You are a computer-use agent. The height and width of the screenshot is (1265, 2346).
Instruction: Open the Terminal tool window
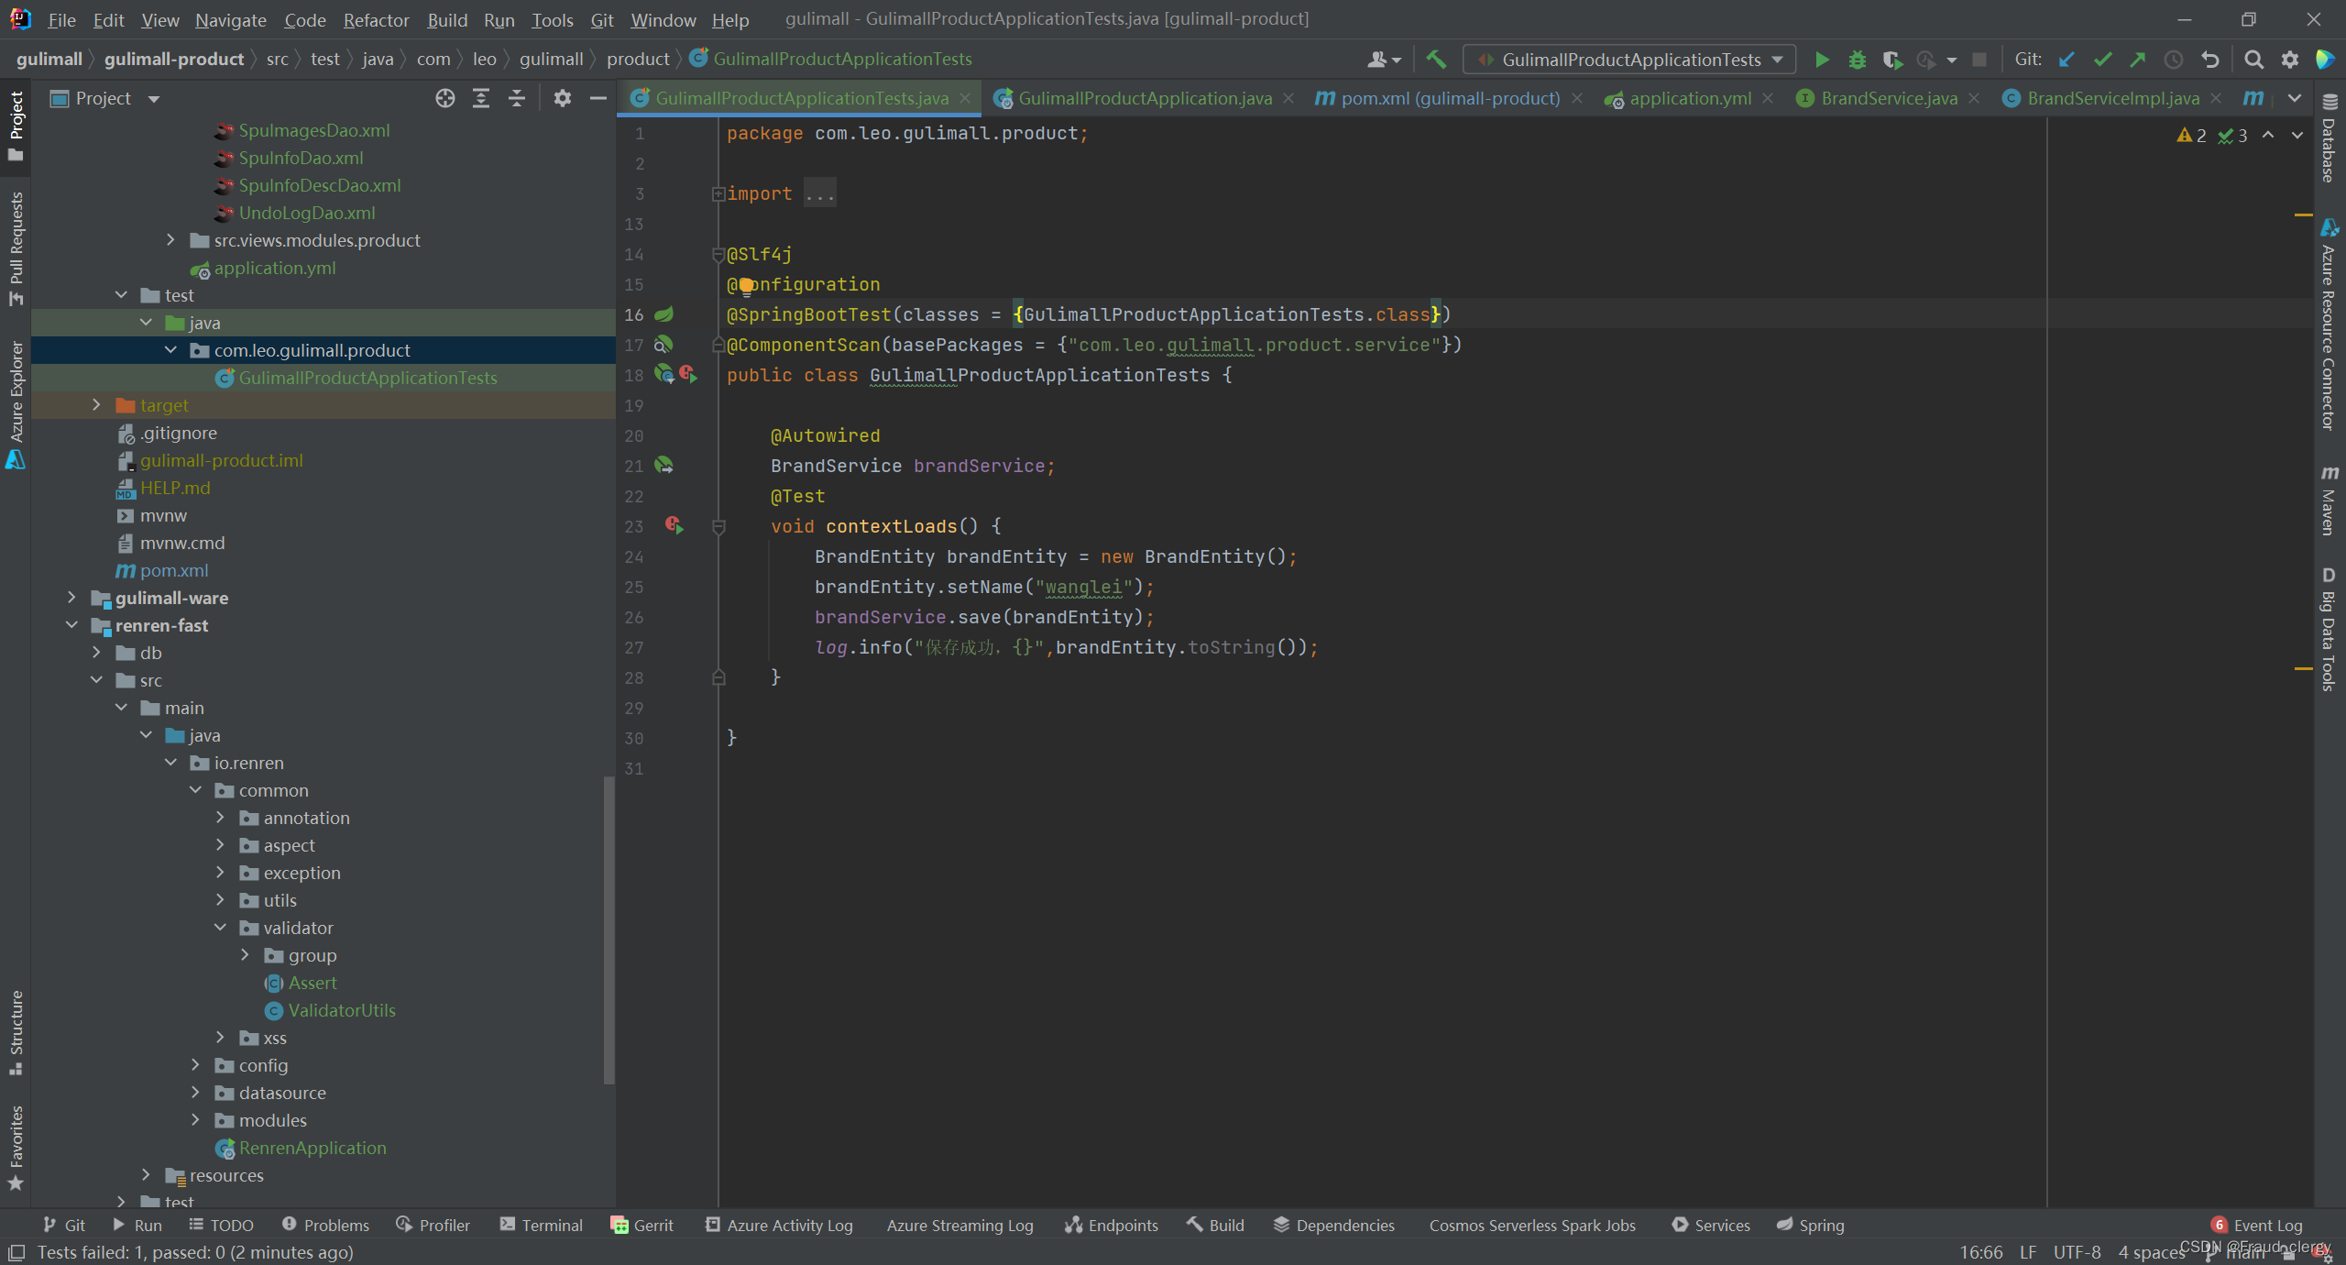pyautogui.click(x=542, y=1225)
